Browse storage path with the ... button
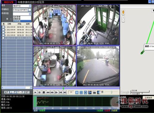The height and width of the screenshot is (113, 154). point(30,10)
